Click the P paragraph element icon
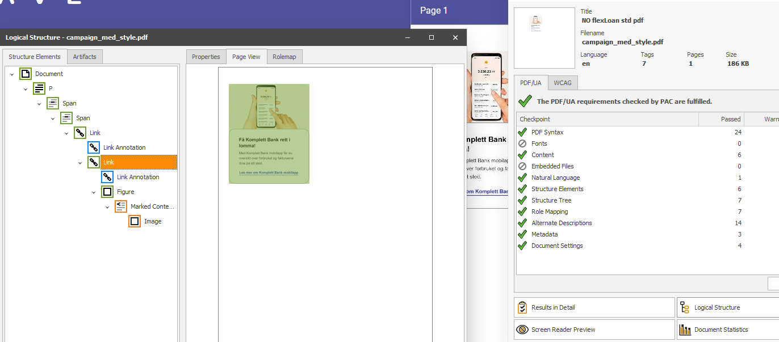779x342 pixels. (39, 88)
